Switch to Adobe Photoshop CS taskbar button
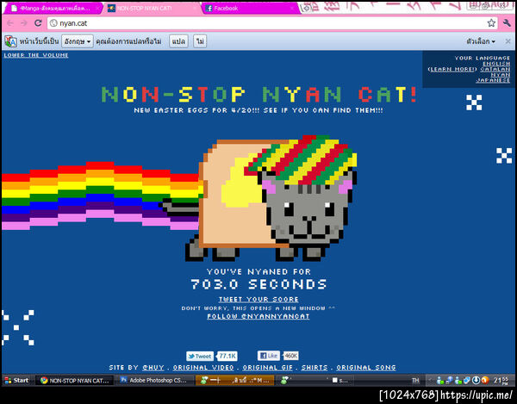 154,380
